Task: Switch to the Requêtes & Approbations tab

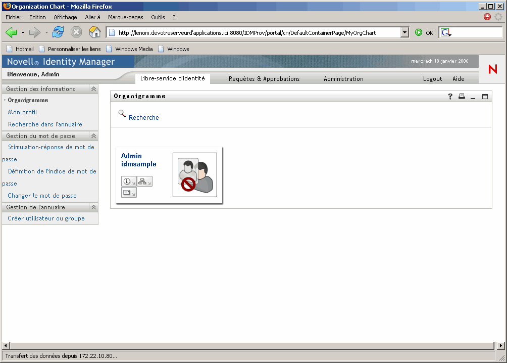Action: (264, 79)
